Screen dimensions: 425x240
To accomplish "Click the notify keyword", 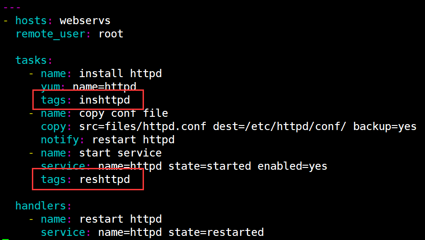I will (x=60, y=140).
